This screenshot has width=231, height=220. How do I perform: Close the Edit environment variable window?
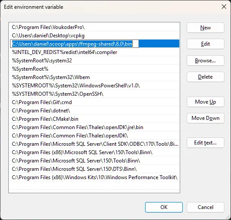[224, 7]
